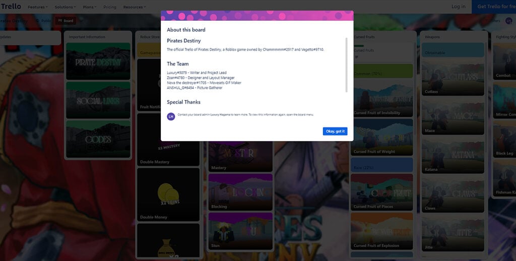Click Zoan#4780 Designer and Layout Manager line
Screen dimensions: 516x261
point(201,78)
